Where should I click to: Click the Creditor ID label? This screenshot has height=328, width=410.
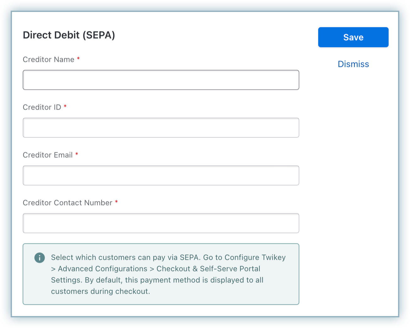pos(42,107)
